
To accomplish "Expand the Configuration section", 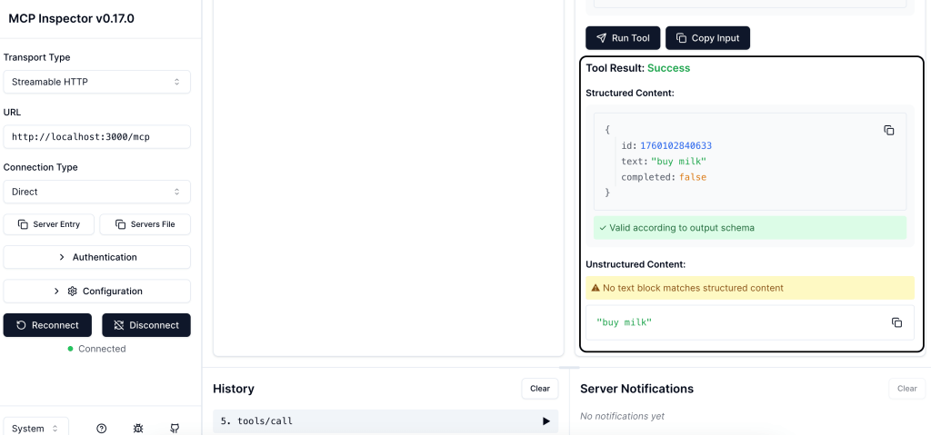I will point(96,292).
